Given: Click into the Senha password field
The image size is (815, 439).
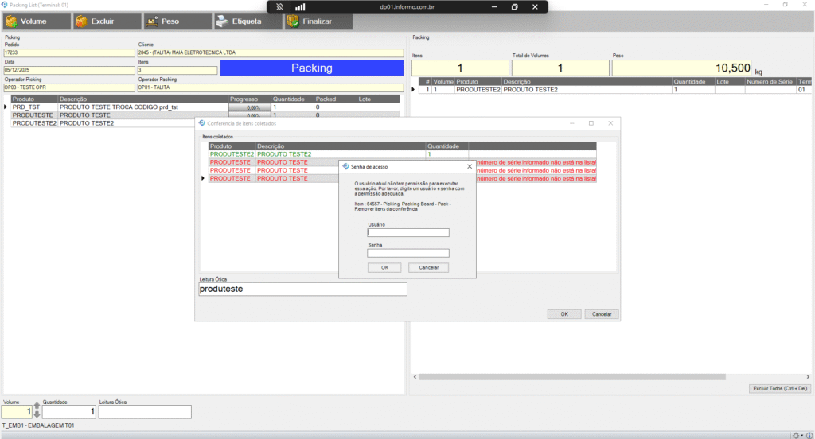Looking at the screenshot, I should (408, 253).
